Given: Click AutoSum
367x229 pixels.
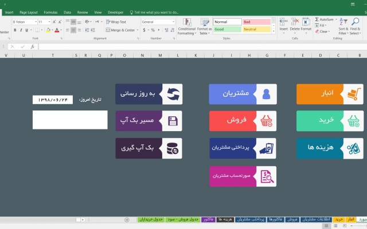Looking at the screenshot, I should [324, 19].
